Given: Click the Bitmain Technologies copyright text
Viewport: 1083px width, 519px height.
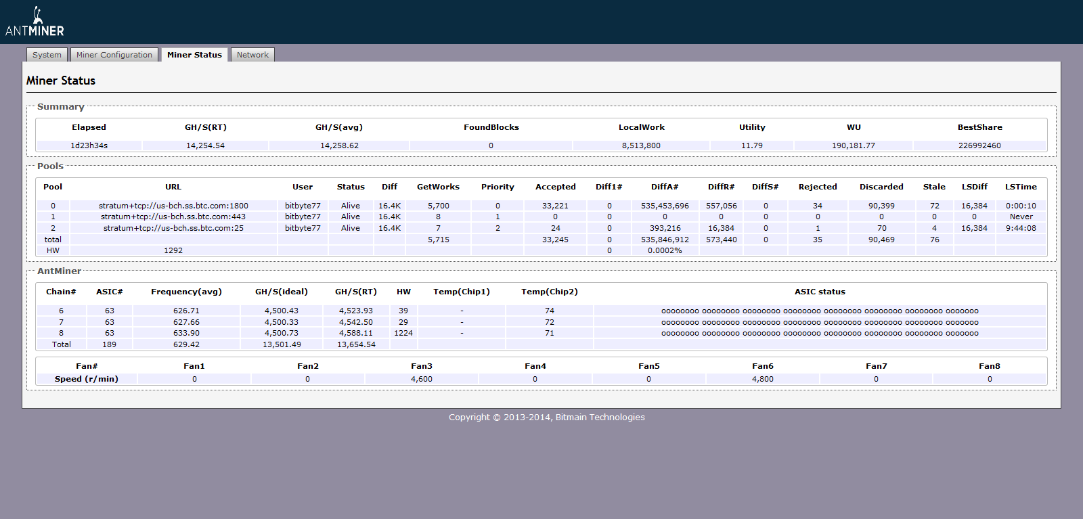Looking at the screenshot, I should (546, 418).
